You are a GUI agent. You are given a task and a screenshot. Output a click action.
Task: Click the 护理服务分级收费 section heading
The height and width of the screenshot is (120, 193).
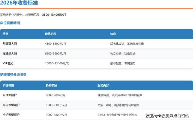pyautogui.click(x=13, y=75)
